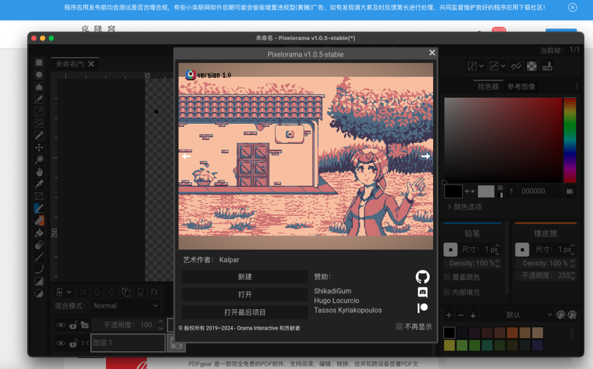Swap the left and right colors

[x=470, y=191]
